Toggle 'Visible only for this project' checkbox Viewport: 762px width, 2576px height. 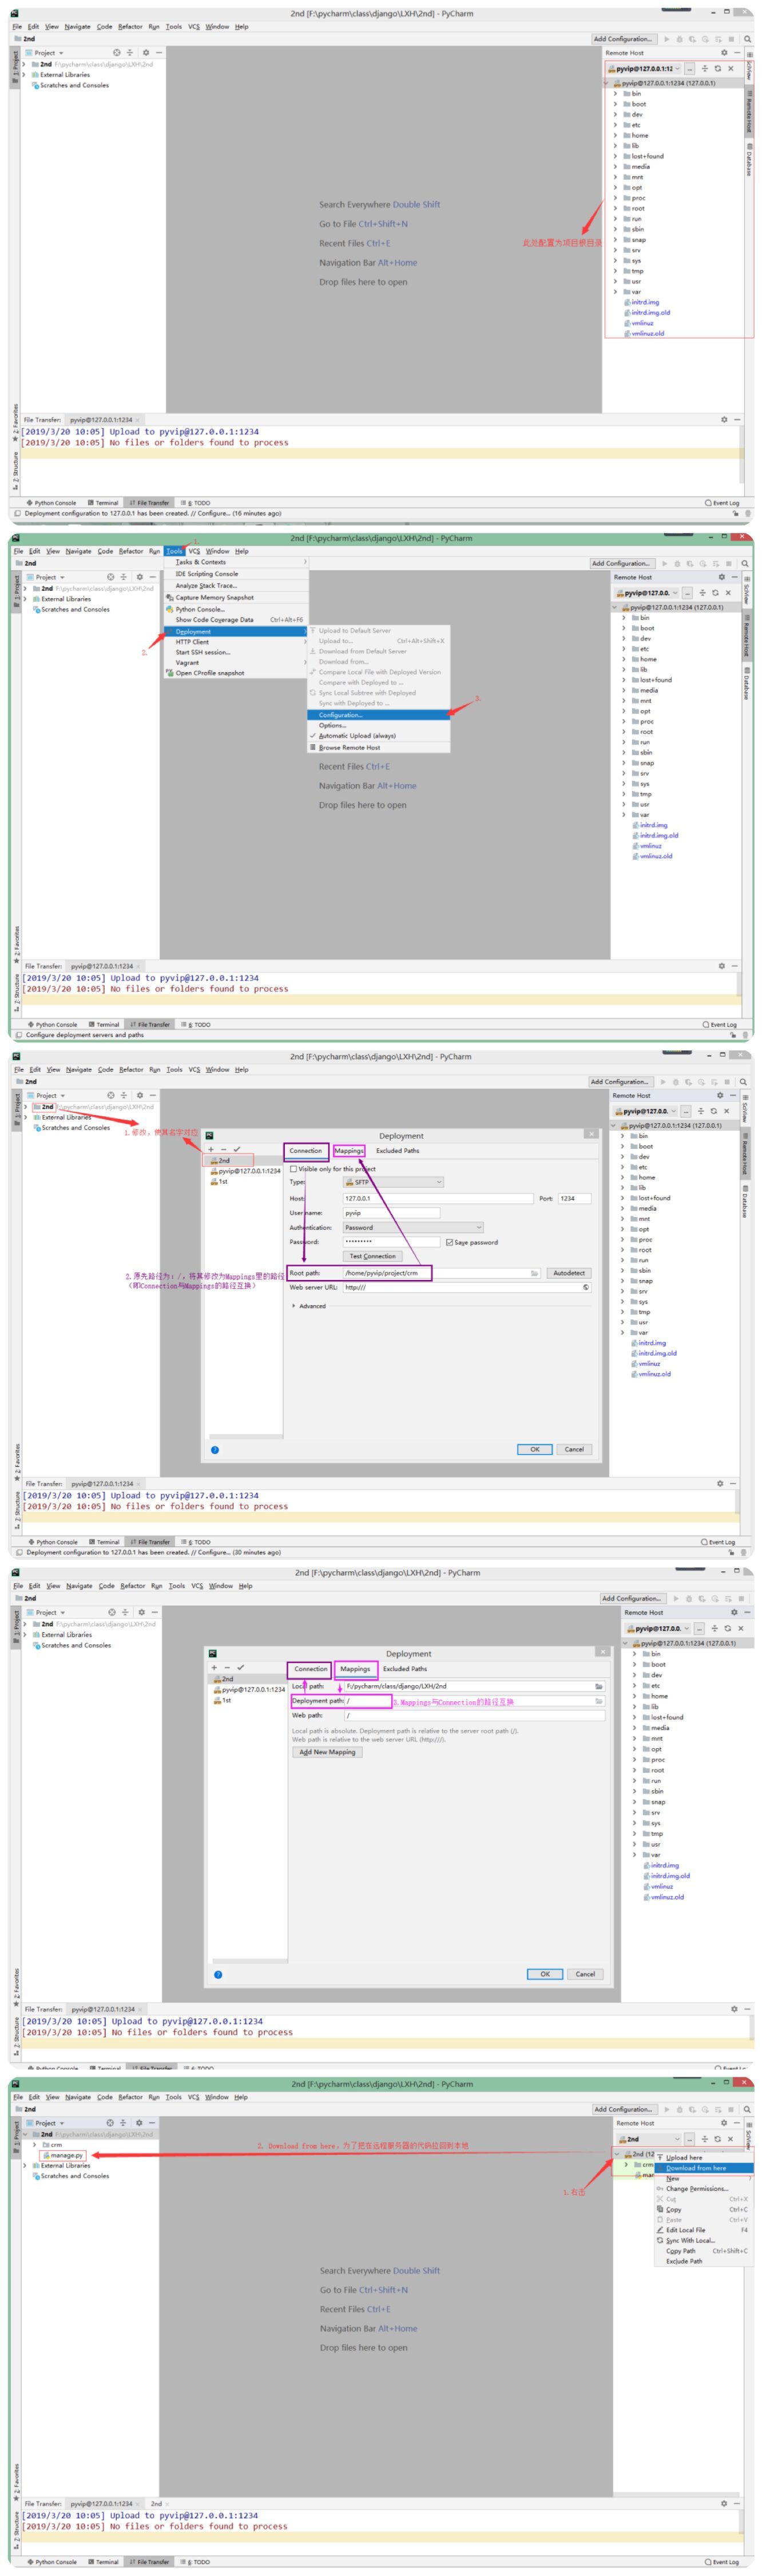pyautogui.click(x=293, y=1168)
